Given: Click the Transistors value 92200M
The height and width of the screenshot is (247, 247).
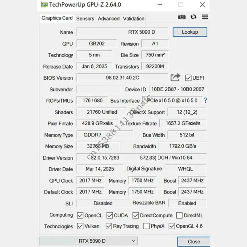Looking at the screenshot, I should tap(155, 66).
